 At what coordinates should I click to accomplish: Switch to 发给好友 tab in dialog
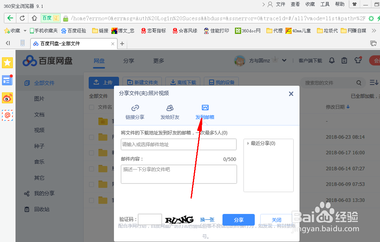(170, 112)
